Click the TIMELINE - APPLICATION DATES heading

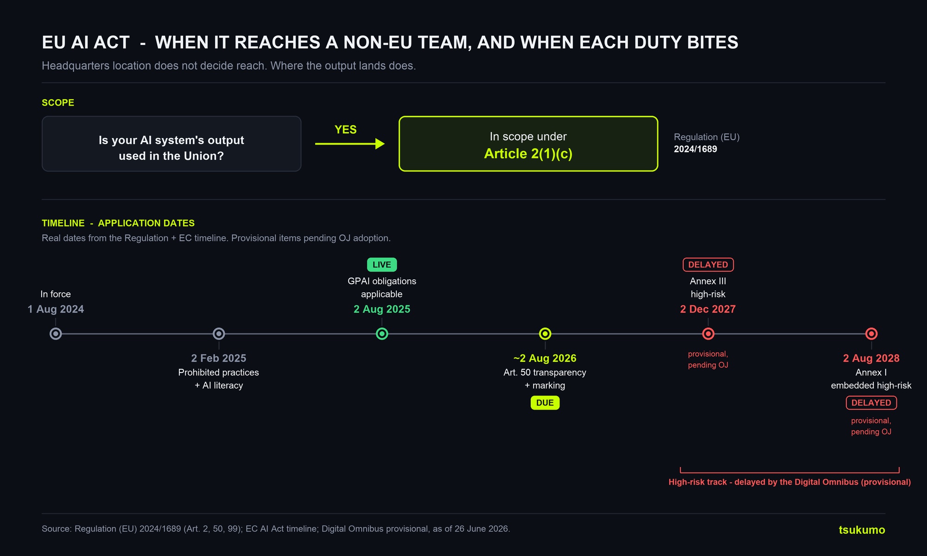(x=118, y=223)
